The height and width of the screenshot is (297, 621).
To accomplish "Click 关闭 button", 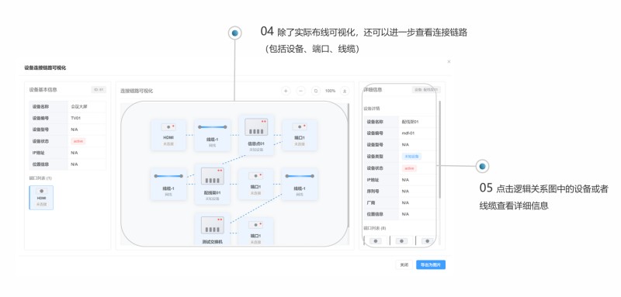I will 404,265.
